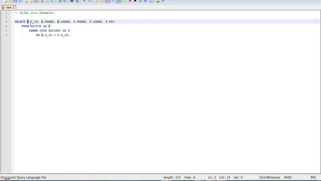
Task: Click 'Ln : 3' in status bar
Action: click(212, 177)
